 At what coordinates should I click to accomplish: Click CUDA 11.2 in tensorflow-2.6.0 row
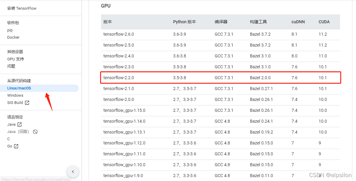[323, 34]
